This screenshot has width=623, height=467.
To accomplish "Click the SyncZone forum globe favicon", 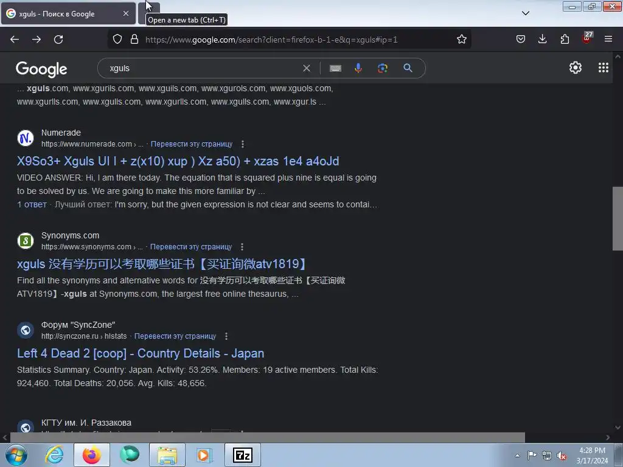I will click(26, 330).
